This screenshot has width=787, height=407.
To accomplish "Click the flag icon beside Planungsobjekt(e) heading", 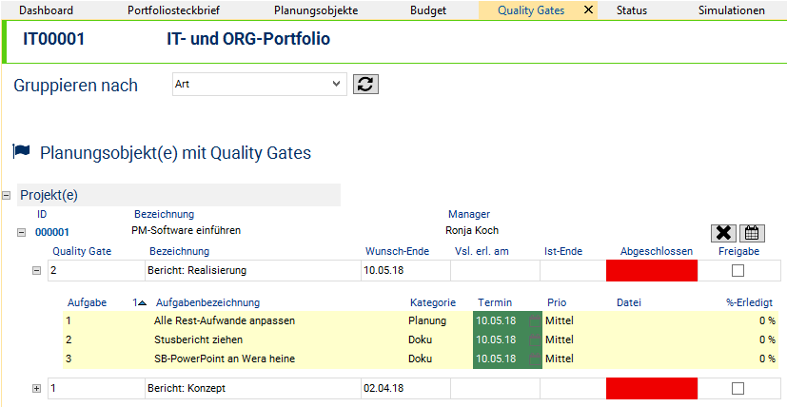I will click(x=21, y=151).
